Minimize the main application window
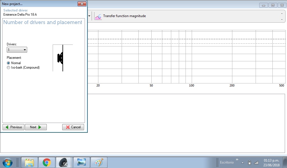 pyautogui.click(x=263, y=5)
